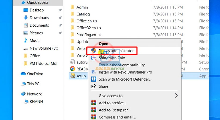Click the Downloads arrow icon in sidebar
The image size is (220, 120).
point(26,18)
